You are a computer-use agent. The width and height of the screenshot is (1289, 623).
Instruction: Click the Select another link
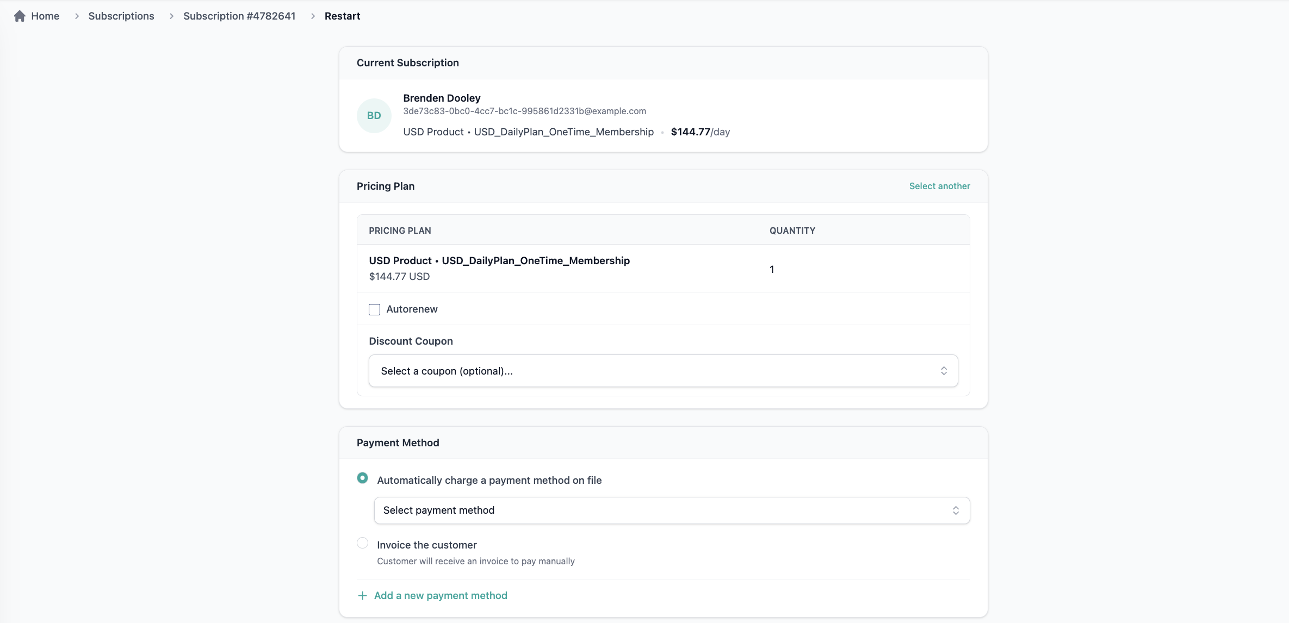(x=939, y=186)
